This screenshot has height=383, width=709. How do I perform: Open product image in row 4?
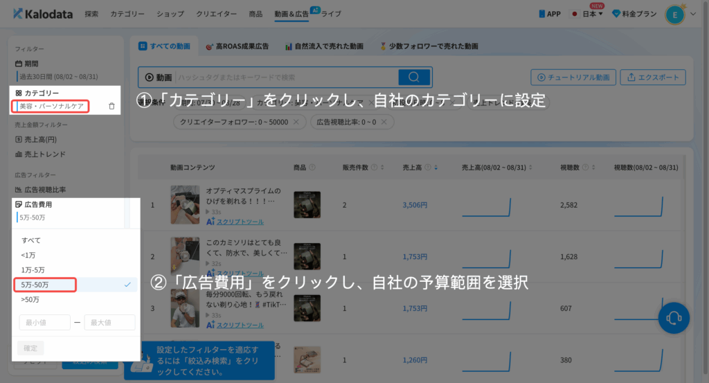click(307, 360)
